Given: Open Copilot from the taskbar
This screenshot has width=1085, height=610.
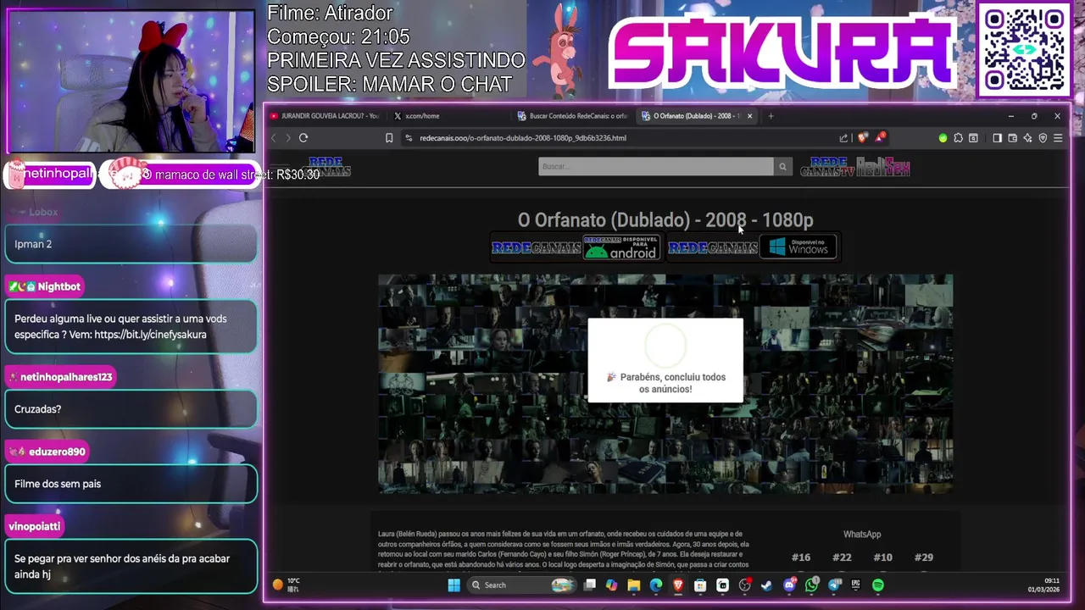Looking at the screenshot, I should pos(612,585).
